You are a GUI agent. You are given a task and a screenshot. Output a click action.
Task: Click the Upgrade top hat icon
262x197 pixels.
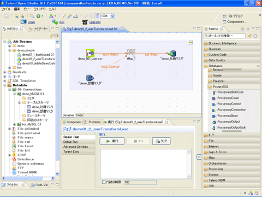85,22
